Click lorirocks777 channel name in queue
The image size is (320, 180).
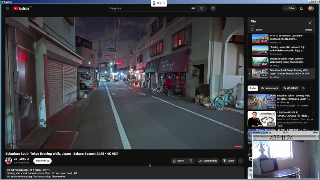pos(275,43)
